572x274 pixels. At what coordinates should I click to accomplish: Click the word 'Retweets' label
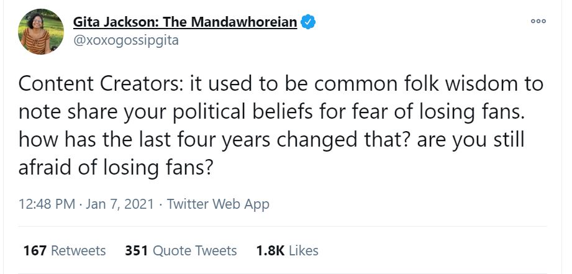78,251
